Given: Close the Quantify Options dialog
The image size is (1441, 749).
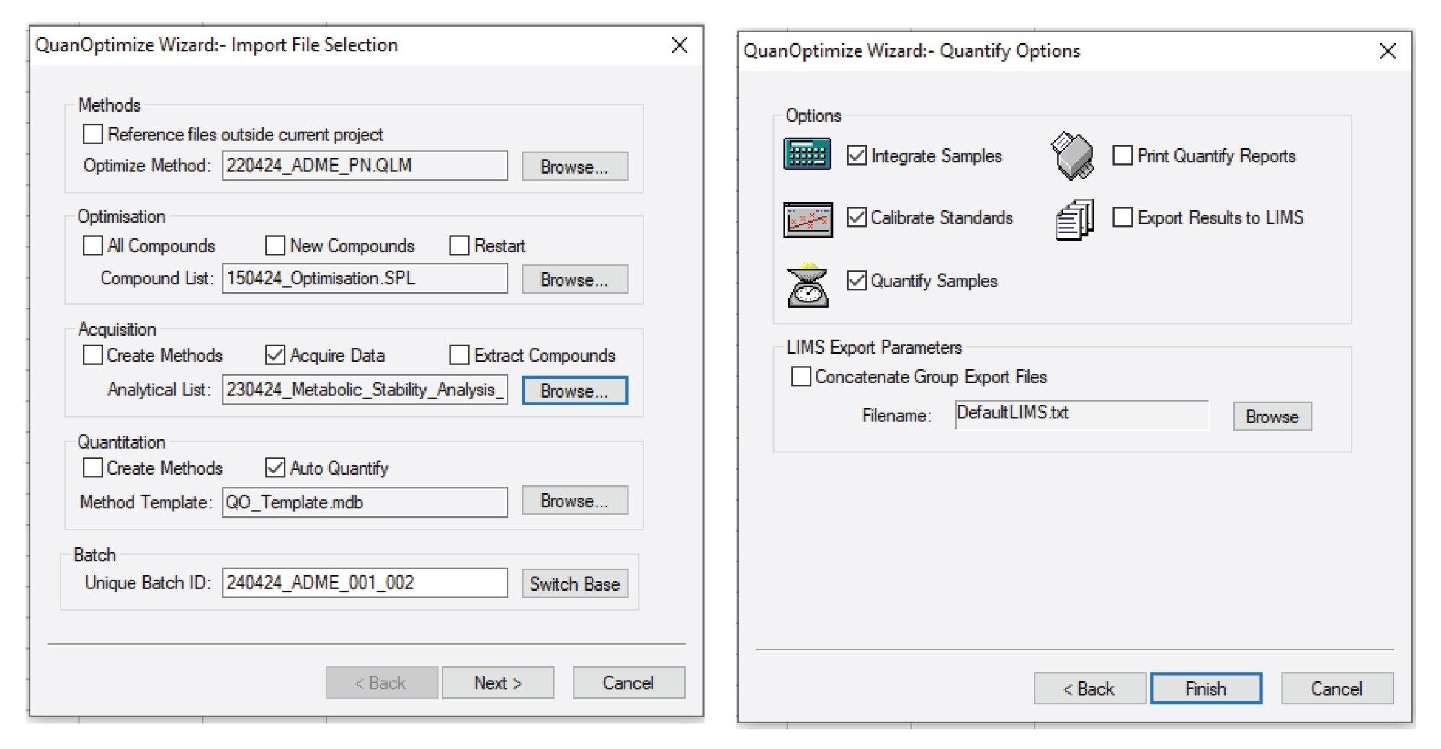Looking at the screenshot, I should click(1387, 50).
